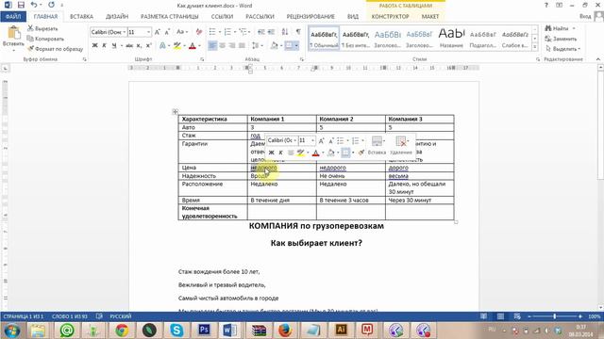Collapse the ribbon arrow
This screenshot has width=604, height=339.
[x=597, y=59]
